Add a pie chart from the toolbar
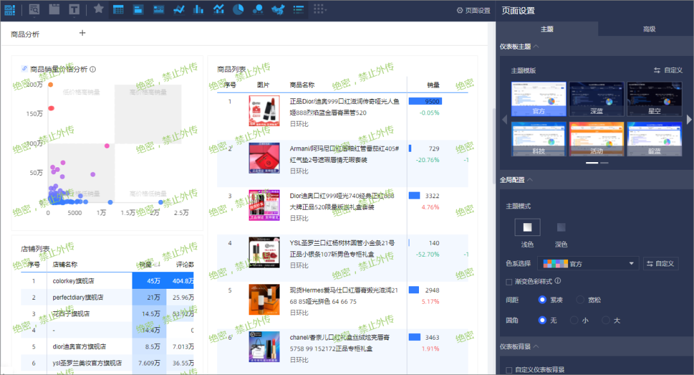 click(238, 9)
